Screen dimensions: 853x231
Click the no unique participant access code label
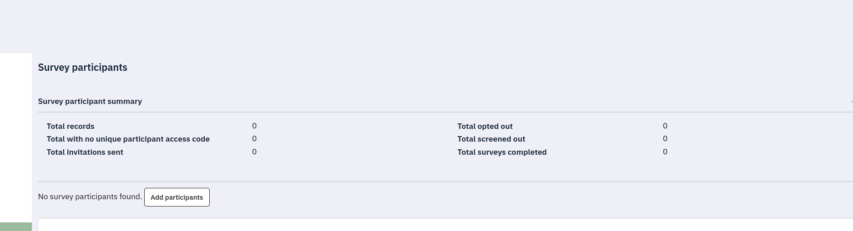pos(128,139)
